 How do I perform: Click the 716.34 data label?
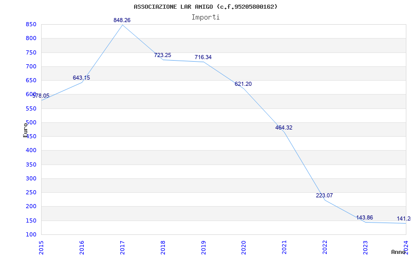203,57
